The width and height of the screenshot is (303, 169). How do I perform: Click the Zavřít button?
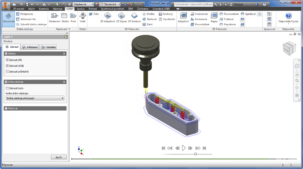(x=59, y=157)
